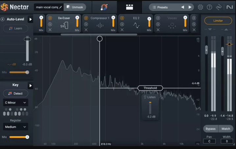The width and height of the screenshot is (236, 149).
Task: Click the main vocal comp preset name
Action: 47,7
